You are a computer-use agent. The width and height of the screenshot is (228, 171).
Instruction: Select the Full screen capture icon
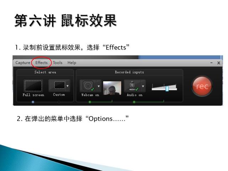[33, 86]
